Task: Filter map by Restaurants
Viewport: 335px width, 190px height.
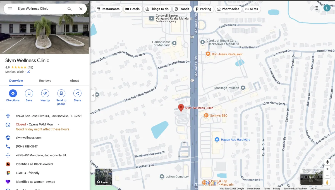Action: pyautogui.click(x=108, y=9)
